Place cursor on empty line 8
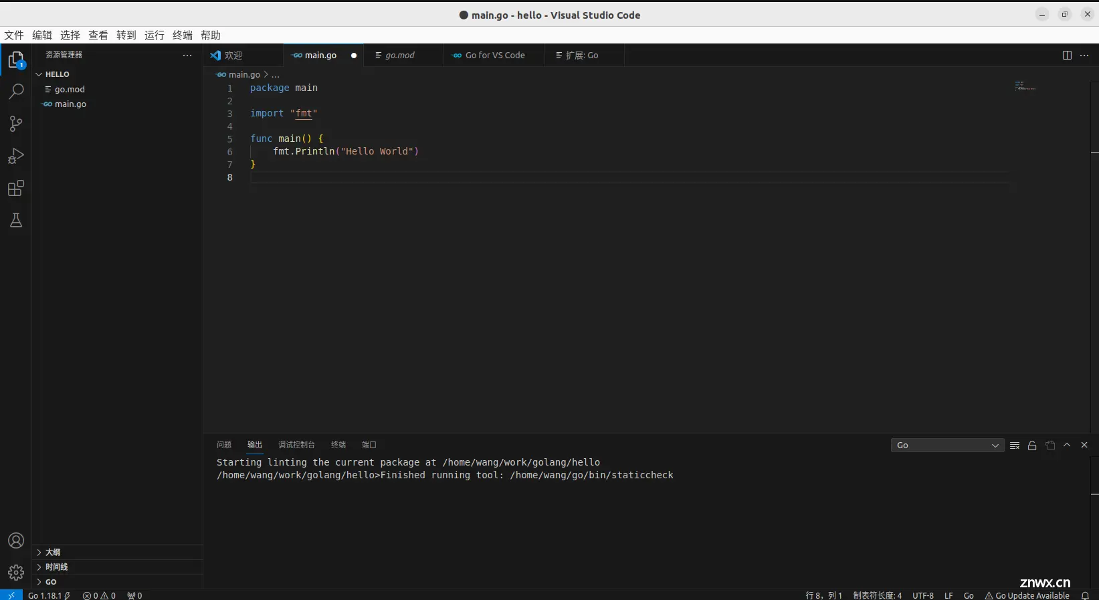The width and height of the screenshot is (1099, 600). pyautogui.click(x=629, y=177)
